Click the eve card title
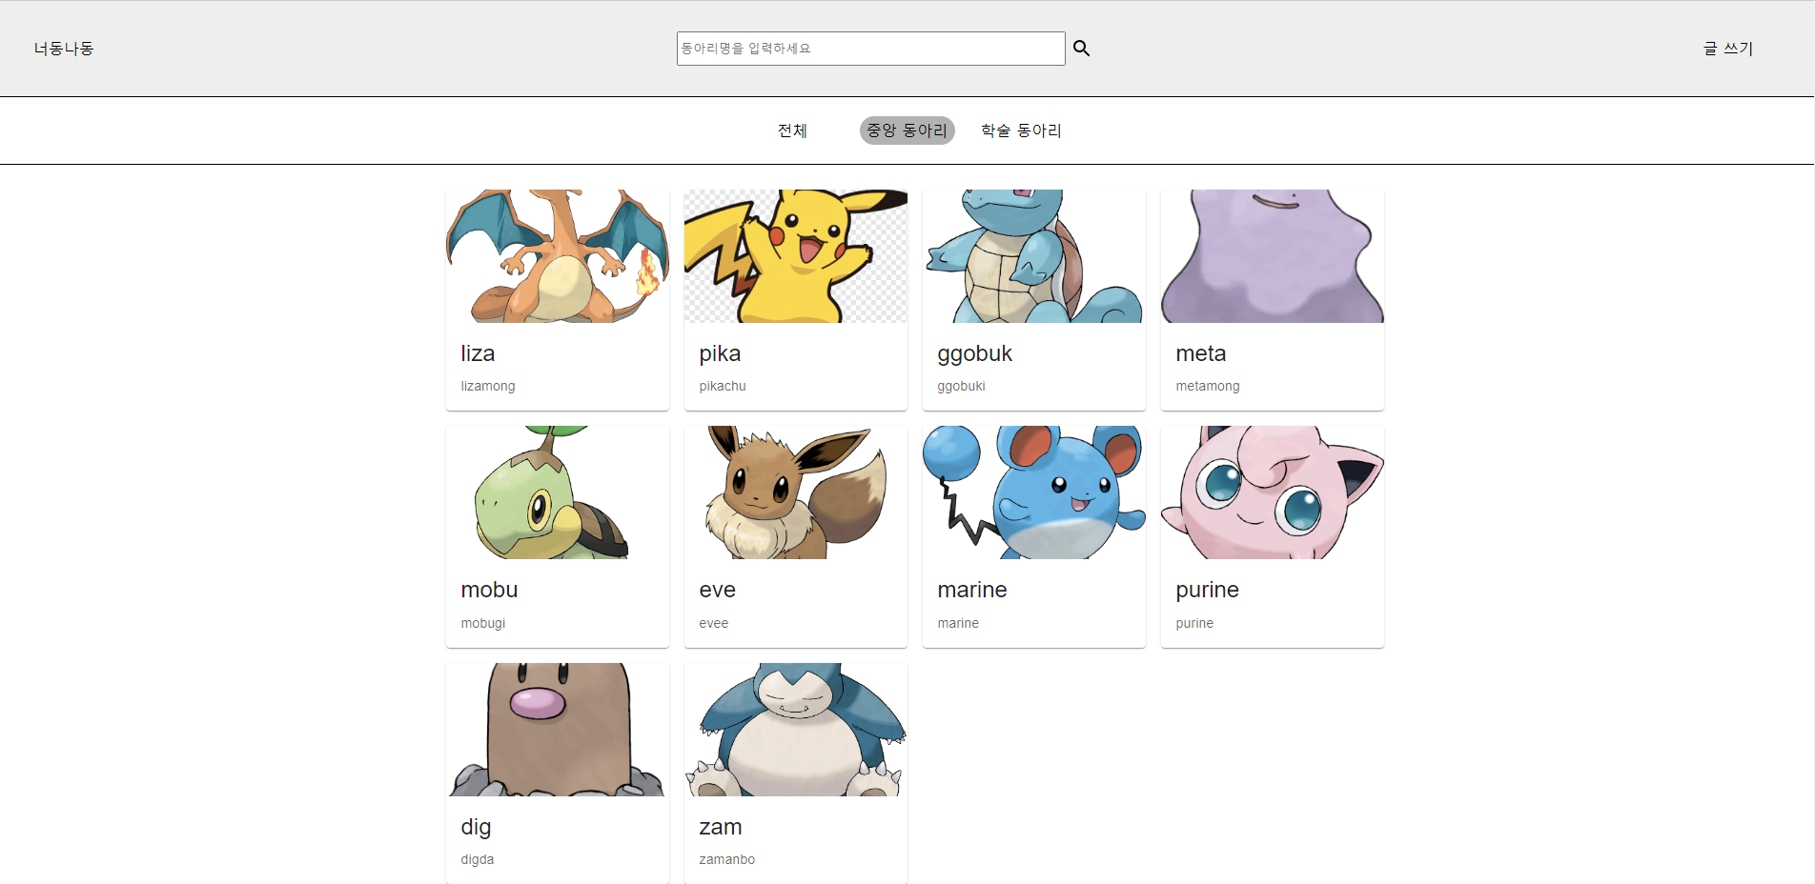The image size is (1815, 884). tap(717, 590)
